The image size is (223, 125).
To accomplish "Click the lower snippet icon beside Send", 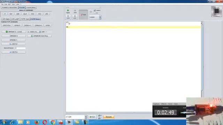I will pyautogui.click(x=100, y=118).
